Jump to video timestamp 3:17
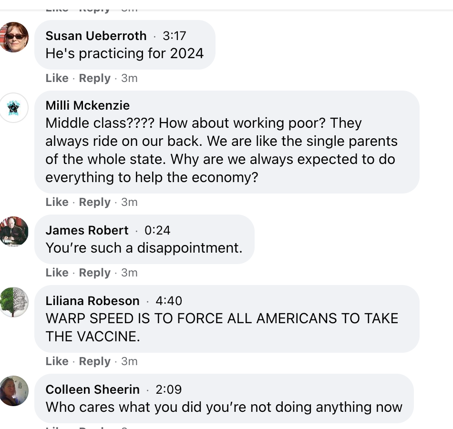Screen dimensions: 453x429 (x=174, y=36)
